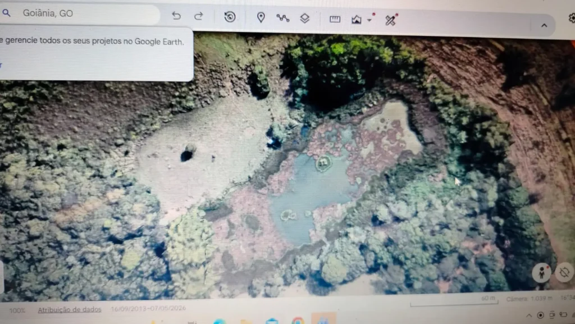Open Chrome from the Windows taskbar
Screen dimensions: 575x324
(298, 321)
